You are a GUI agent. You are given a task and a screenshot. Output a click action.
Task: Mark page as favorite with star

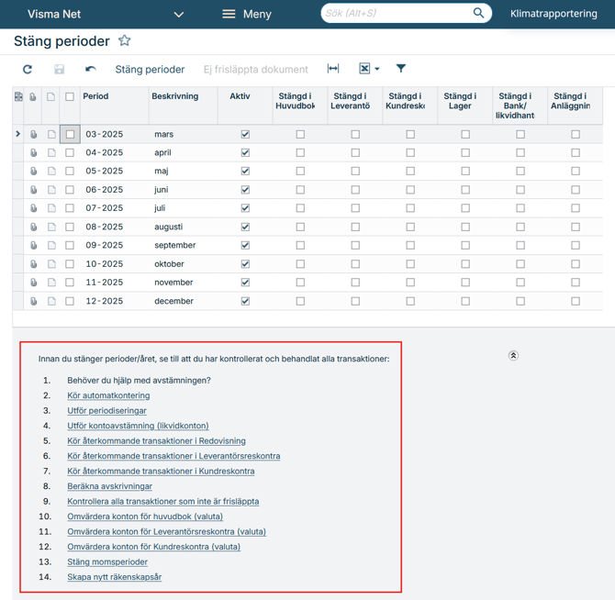pyautogui.click(x=125, y=41)
